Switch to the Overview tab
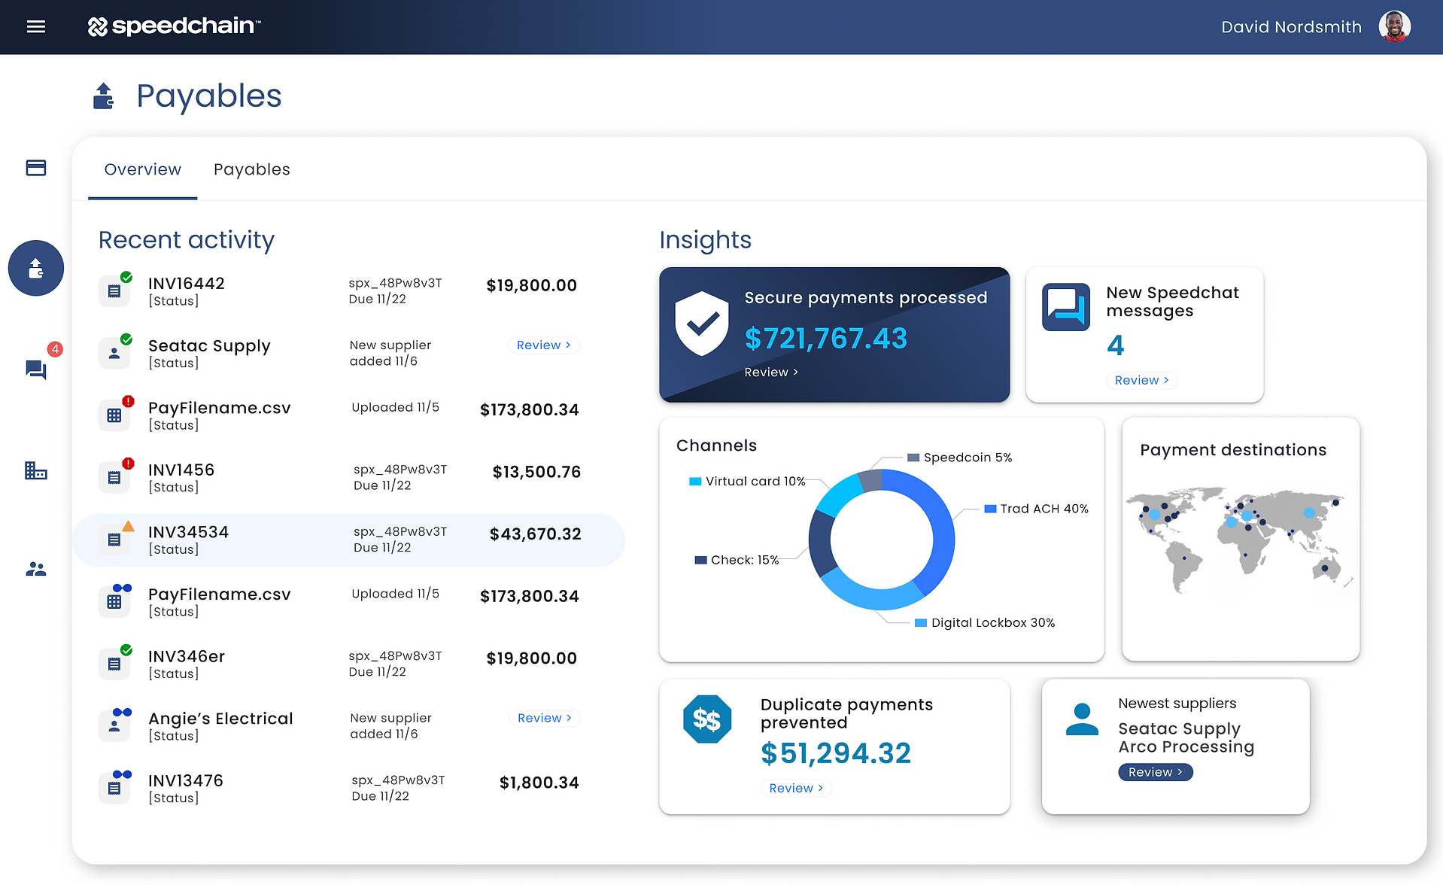This screenshot has height=894, width=1443. click(142, 169)
